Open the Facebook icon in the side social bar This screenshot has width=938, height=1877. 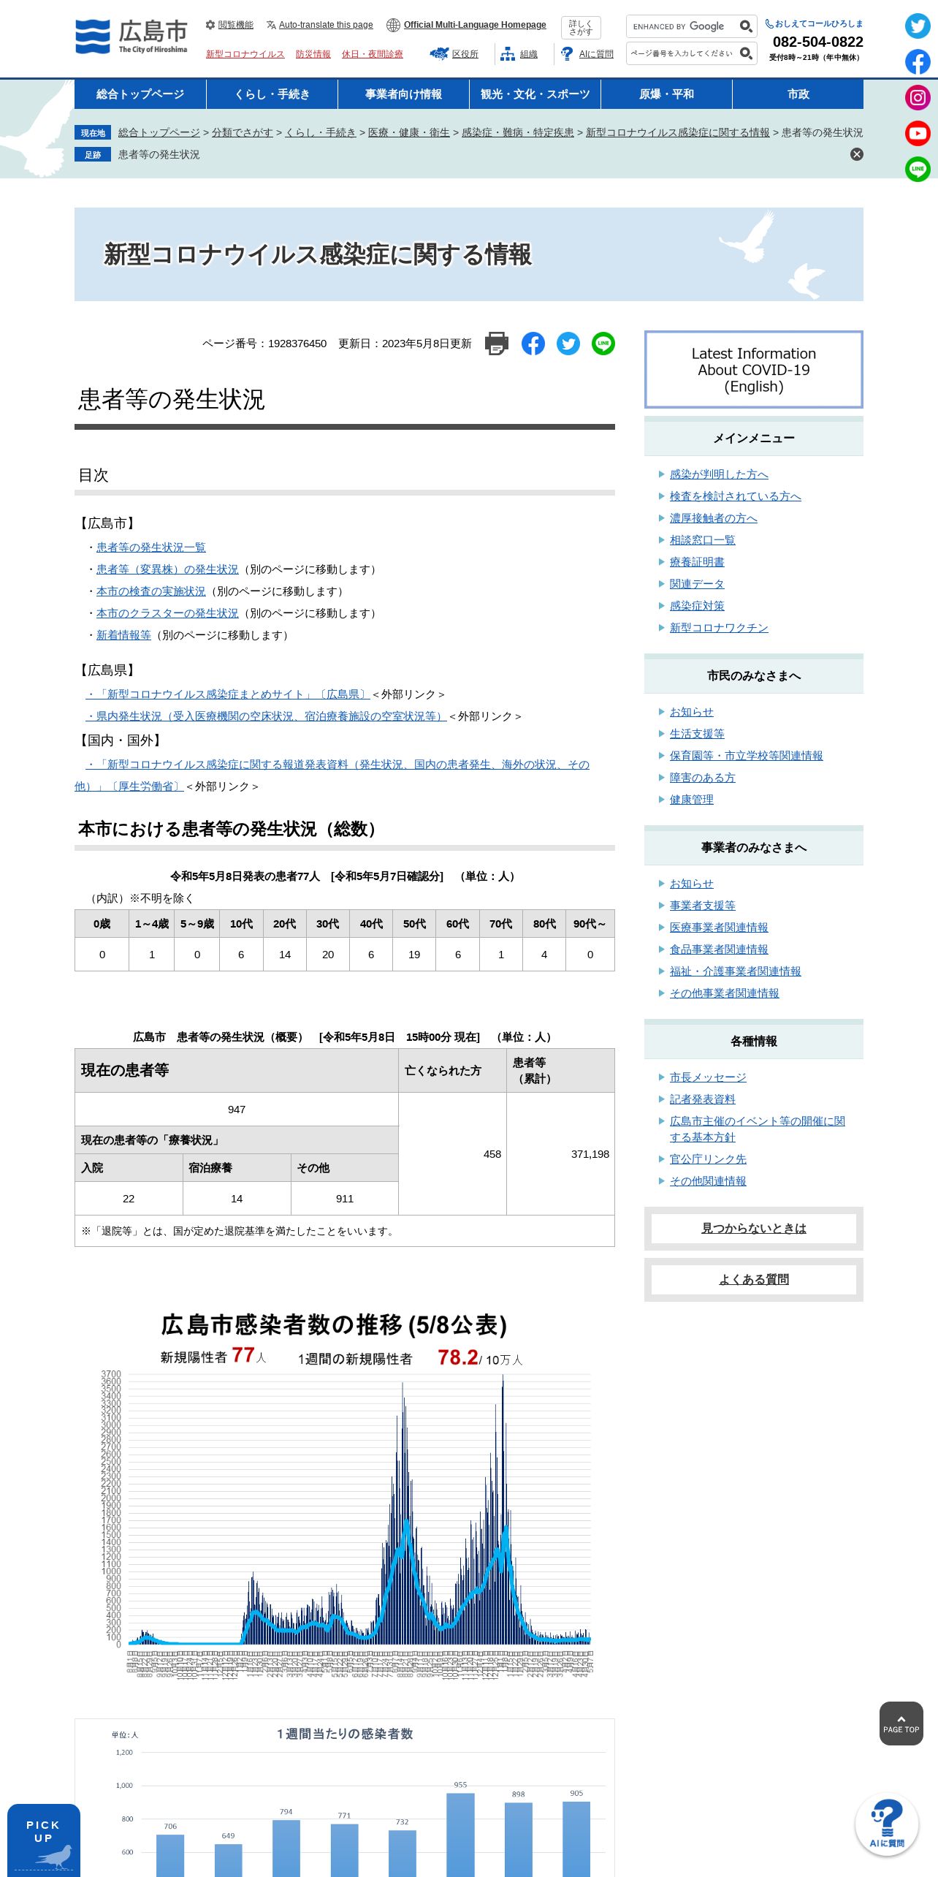(x=918, y=62)
